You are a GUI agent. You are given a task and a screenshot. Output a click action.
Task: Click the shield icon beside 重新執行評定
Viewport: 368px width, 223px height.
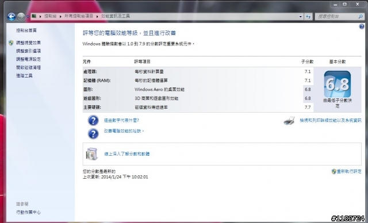pyautogui.click(x=333, y=171)
